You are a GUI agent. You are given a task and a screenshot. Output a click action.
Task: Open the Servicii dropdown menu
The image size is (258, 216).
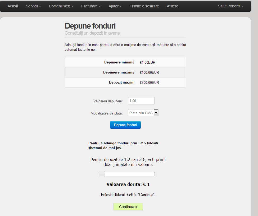33,6
